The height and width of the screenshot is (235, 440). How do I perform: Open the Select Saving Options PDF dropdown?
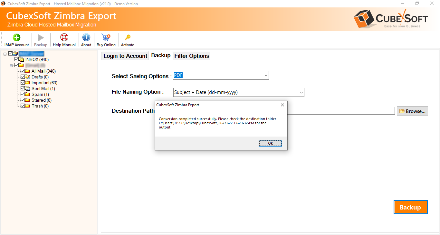click(221, 75)
